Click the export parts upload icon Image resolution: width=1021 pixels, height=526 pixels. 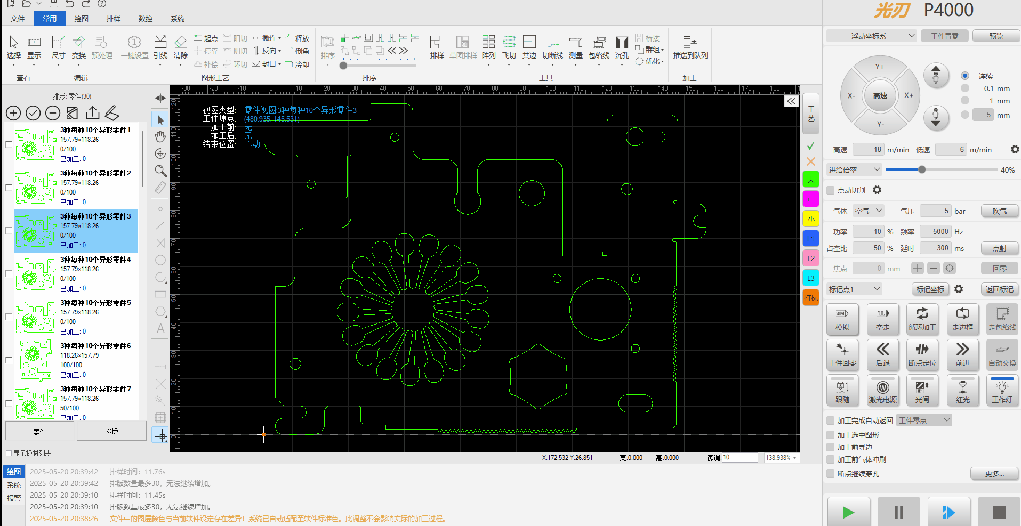coord(92,113)
